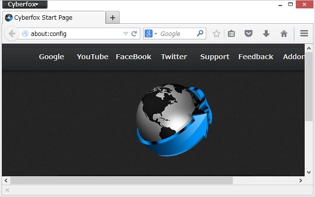Screen dimensions: 315x197
Task: Select the Cyberfox Start Page tab
Action: [54, 18]
